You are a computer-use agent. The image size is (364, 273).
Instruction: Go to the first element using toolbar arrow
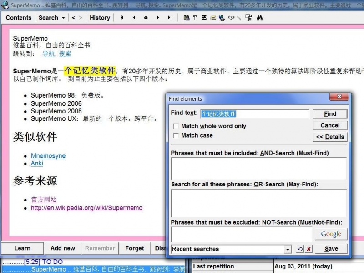[122, 18]
